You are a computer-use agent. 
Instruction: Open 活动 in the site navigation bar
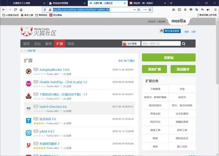click(71, 43)
